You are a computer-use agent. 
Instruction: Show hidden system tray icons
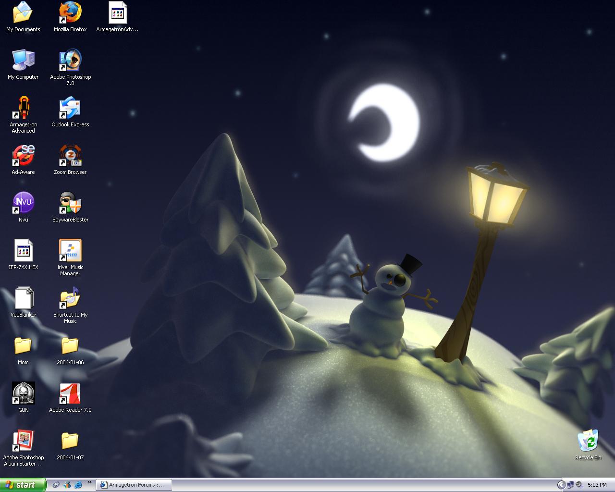point(561,485)
